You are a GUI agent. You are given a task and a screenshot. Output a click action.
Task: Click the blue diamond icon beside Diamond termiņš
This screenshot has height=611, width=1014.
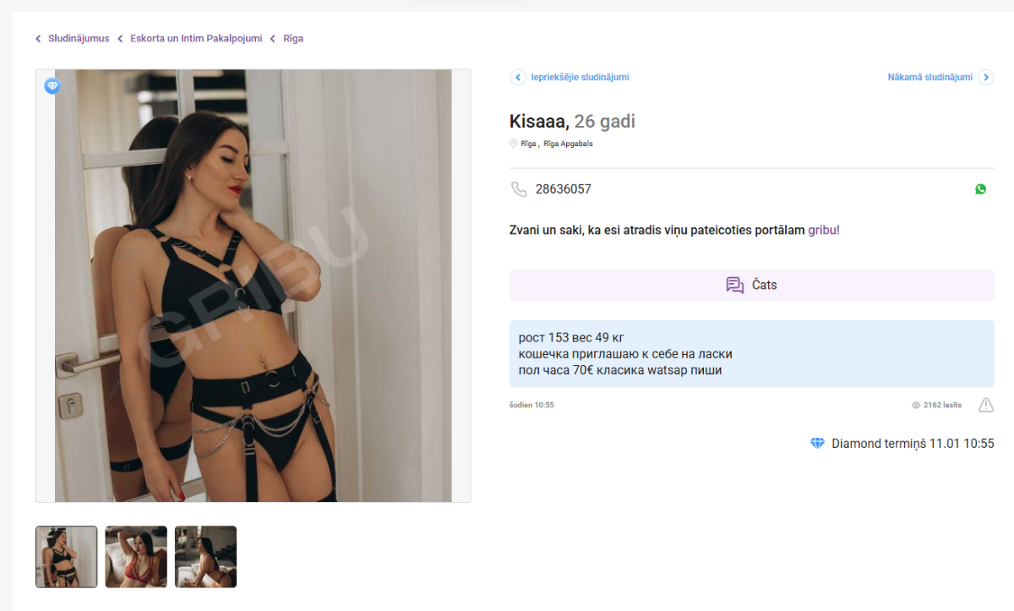coord(817,444)
